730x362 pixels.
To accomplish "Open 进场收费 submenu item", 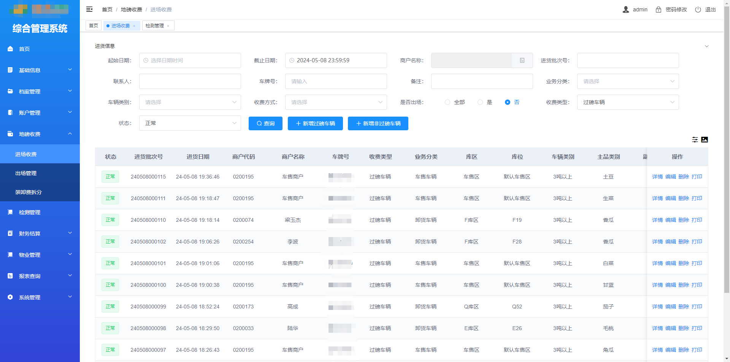I will pyautogui.click(x=40, y=154).
